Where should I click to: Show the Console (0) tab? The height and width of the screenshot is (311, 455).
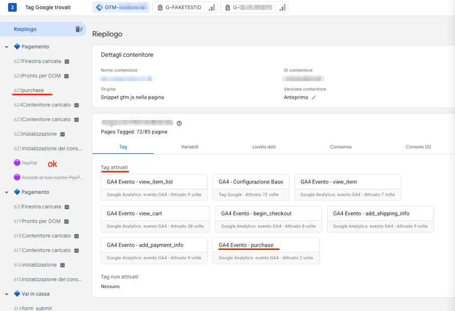[418, 147]
